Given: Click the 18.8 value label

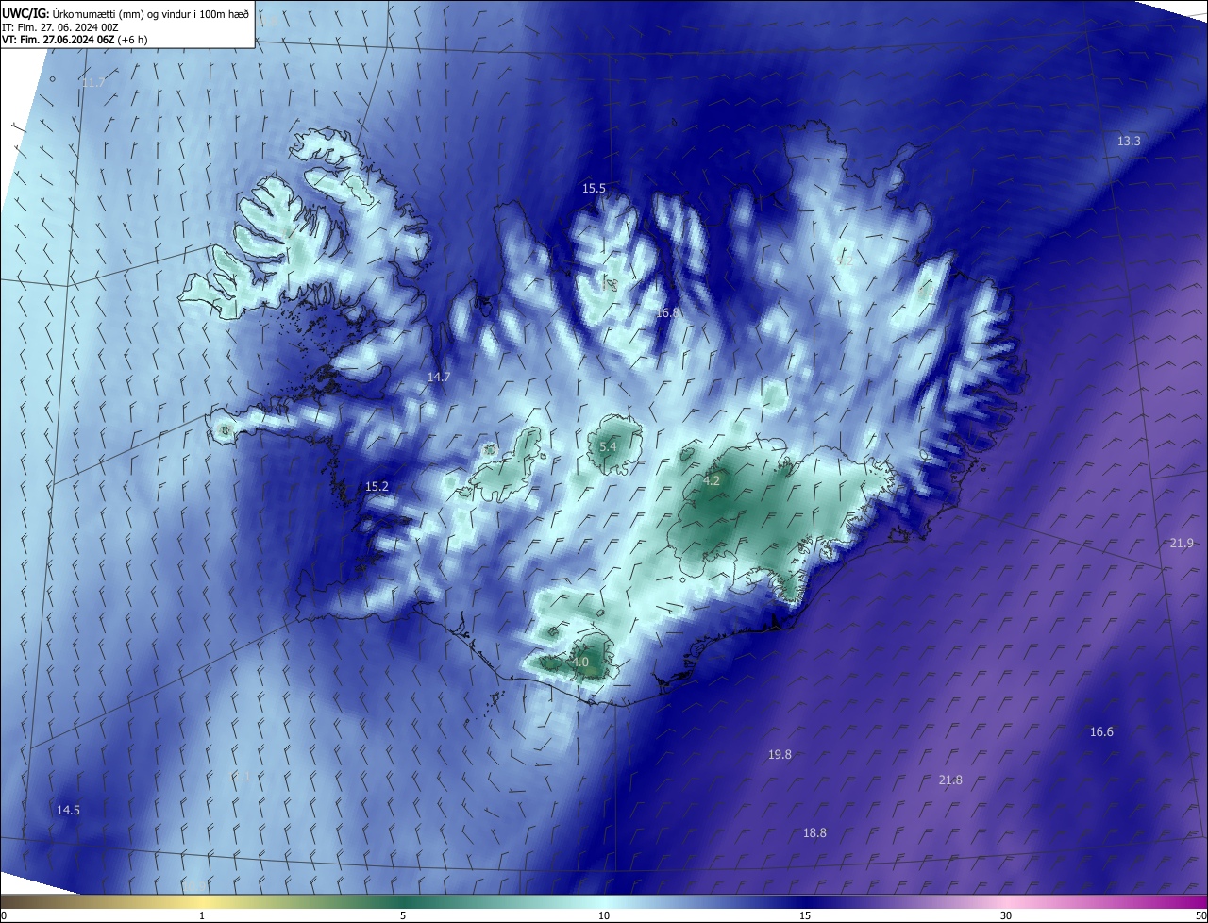Looking at the screenshot, I should point(814,832).
